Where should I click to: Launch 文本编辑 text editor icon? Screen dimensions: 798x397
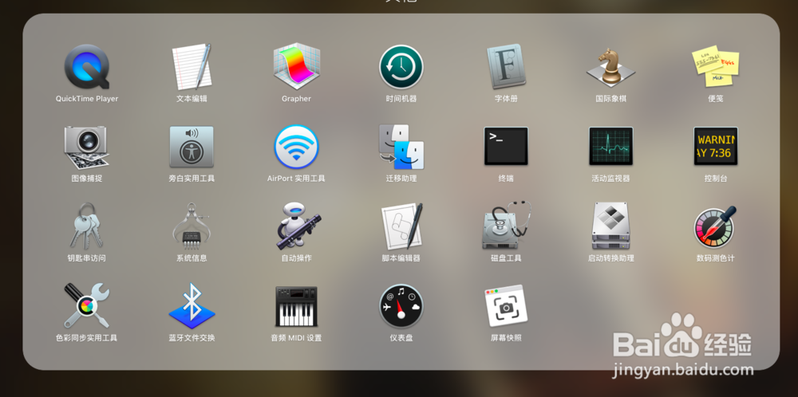[192, 67]
